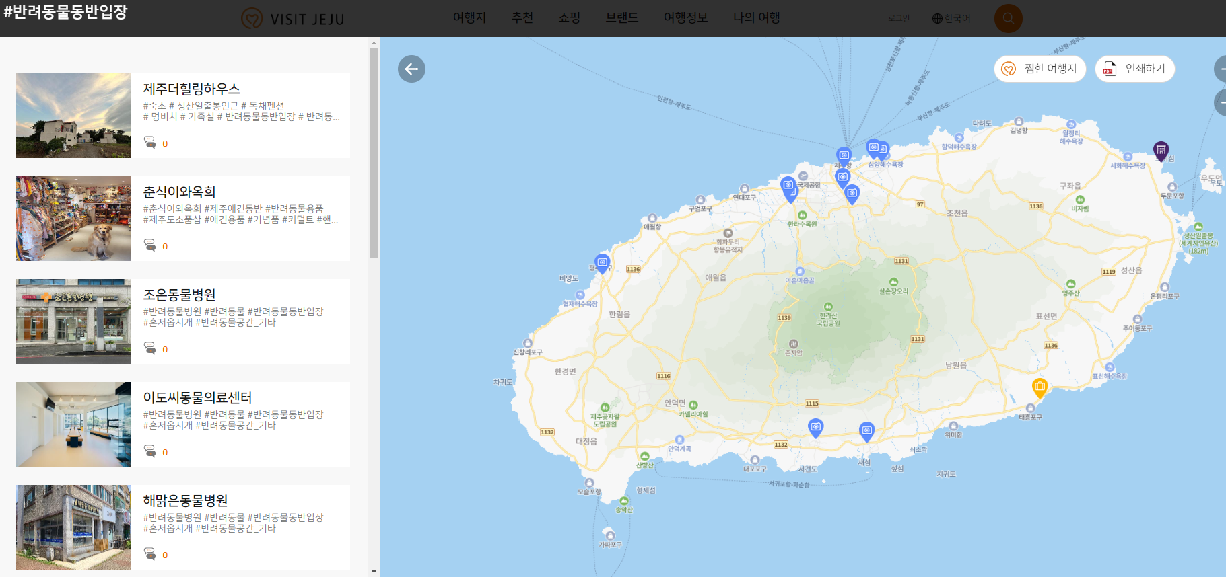
Task: Click the 한라수목원 green map pin
Action: 802,215
